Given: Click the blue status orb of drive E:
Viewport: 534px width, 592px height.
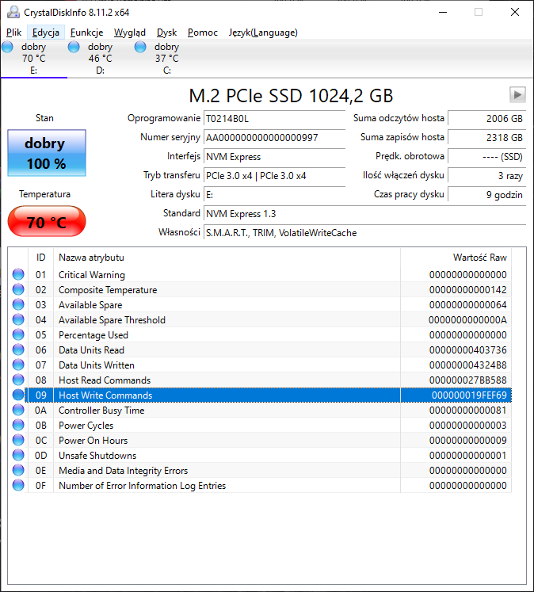Looking at the screenshot, I should pyautogui.click(x=7, y=48).
